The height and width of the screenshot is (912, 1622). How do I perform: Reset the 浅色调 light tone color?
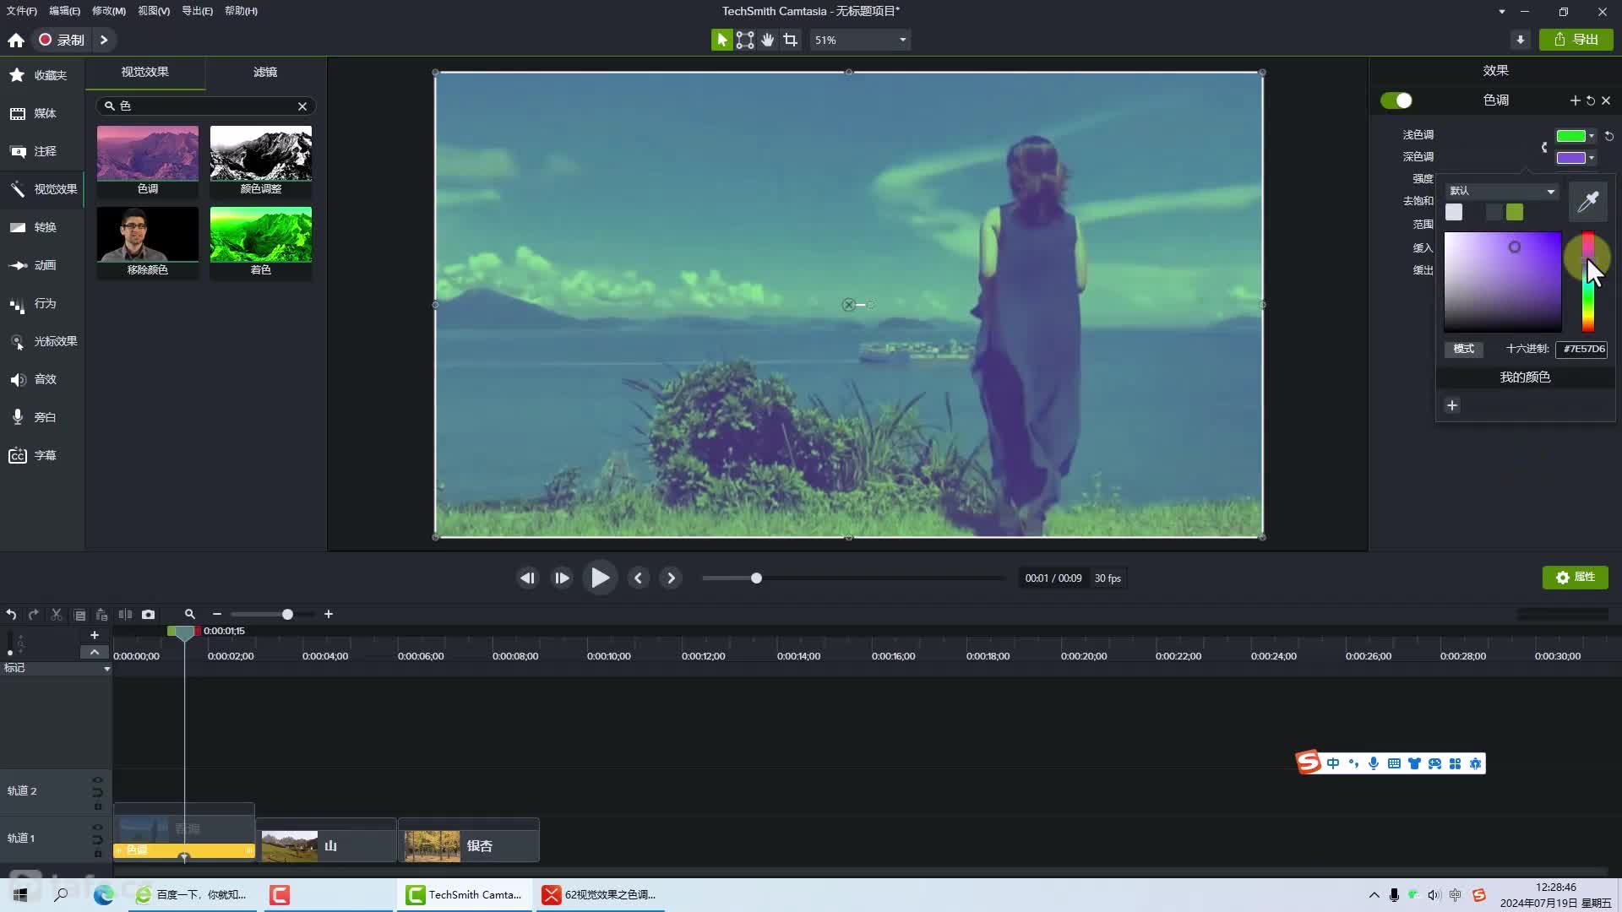click(x=1609, y=136)
